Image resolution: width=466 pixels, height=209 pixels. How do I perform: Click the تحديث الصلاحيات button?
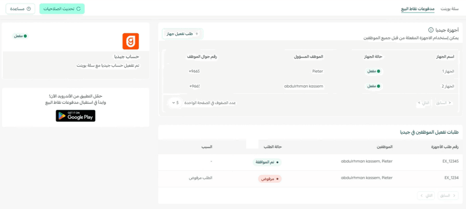[62, 9]
